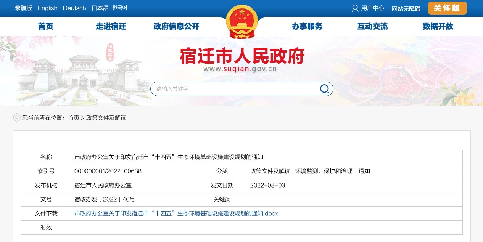
Task: Download the 十四五 planning notice docx file
Action: click(176, 213)
